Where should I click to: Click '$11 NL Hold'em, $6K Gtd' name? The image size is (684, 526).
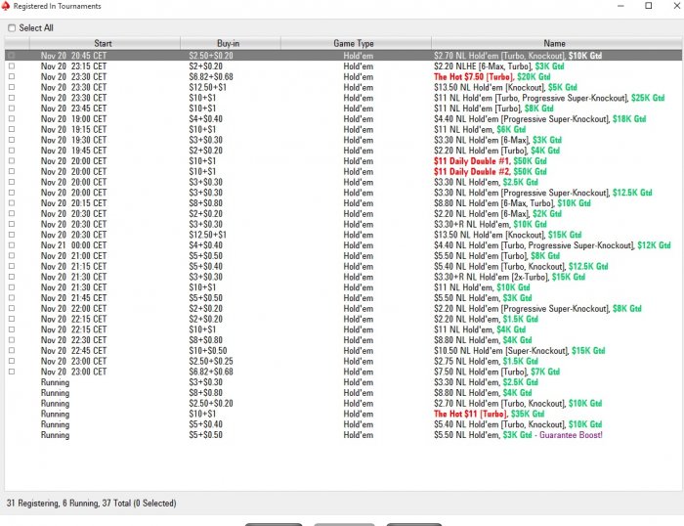tap(480, 129)
